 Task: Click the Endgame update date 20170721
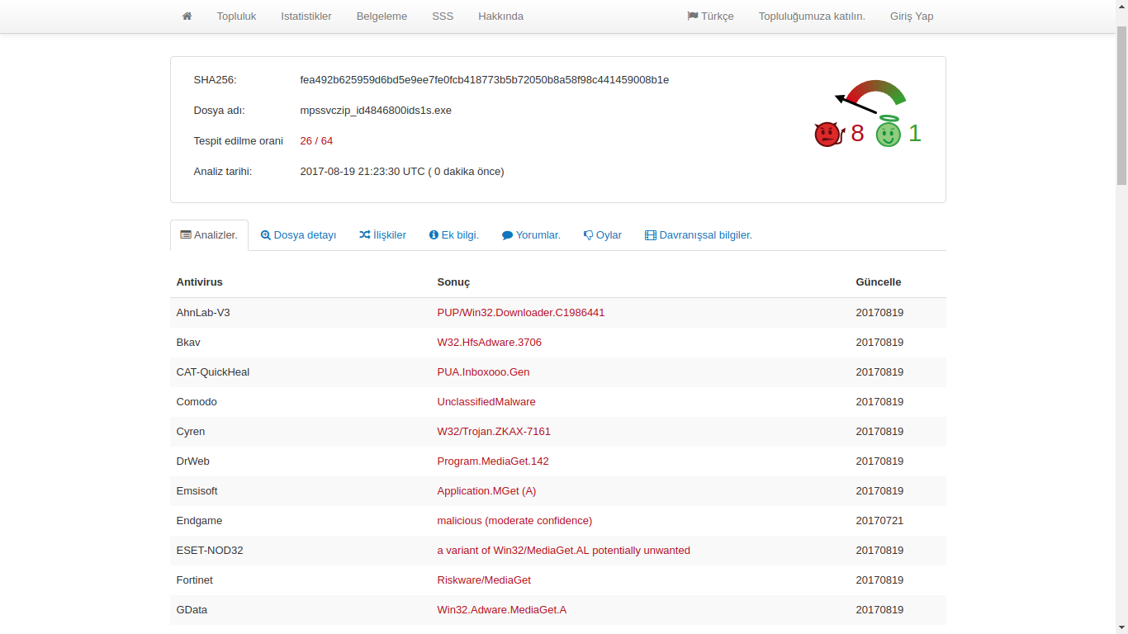tap(879, 521)
